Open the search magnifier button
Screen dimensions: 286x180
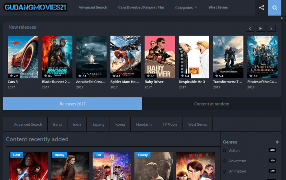[x=275, y=8]
